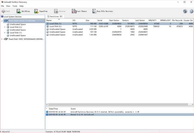Open the View menu
Viewport: 194px width, 133px height.
(x=8, y=6)
